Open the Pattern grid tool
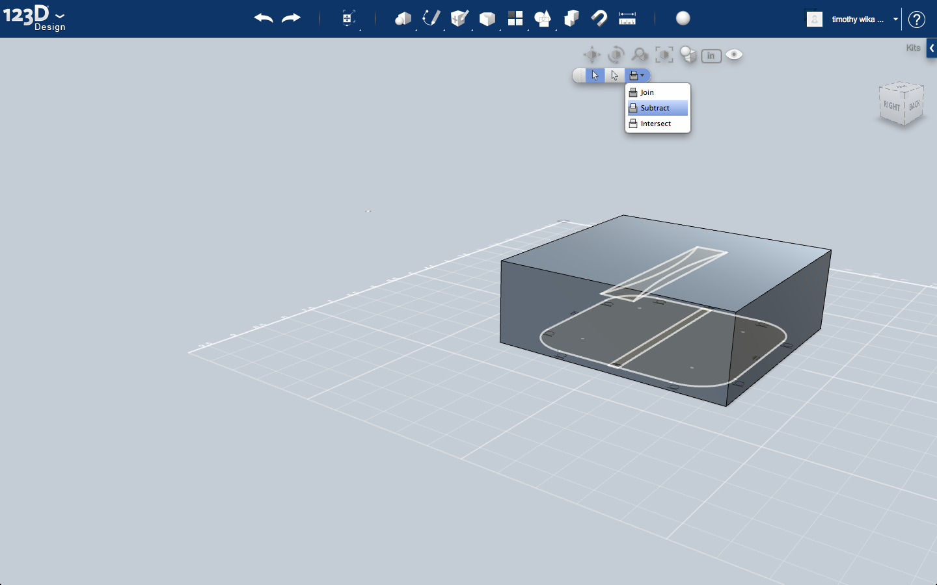937x585 pixels. pyautogui.click(x=515, y=18)
